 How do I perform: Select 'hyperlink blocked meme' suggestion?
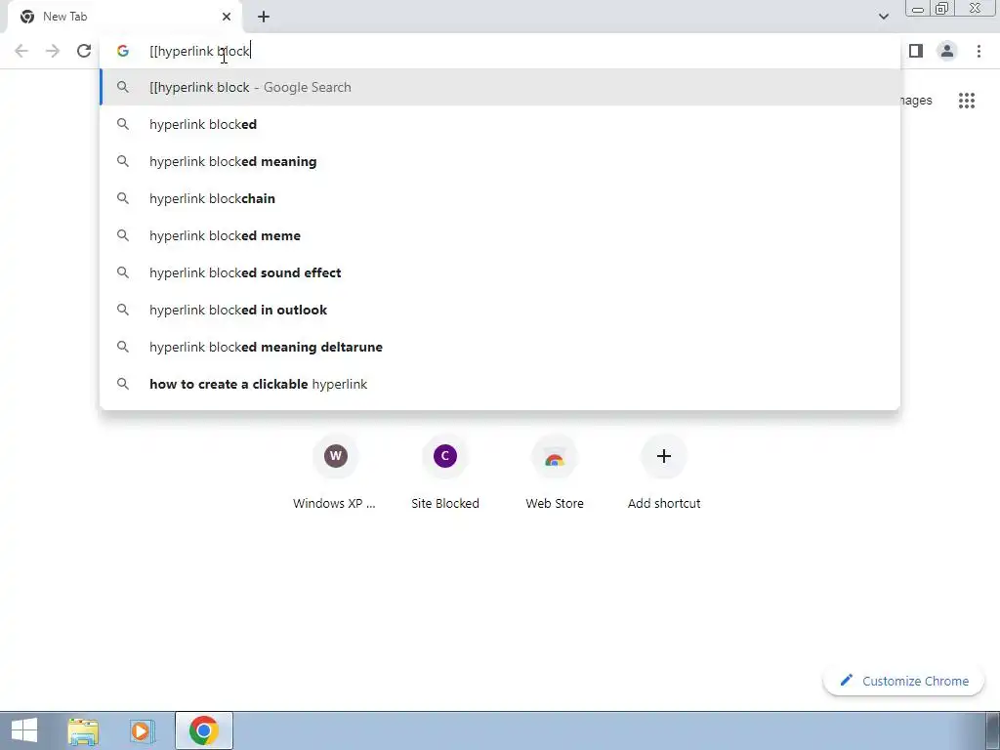coord(500,235)
